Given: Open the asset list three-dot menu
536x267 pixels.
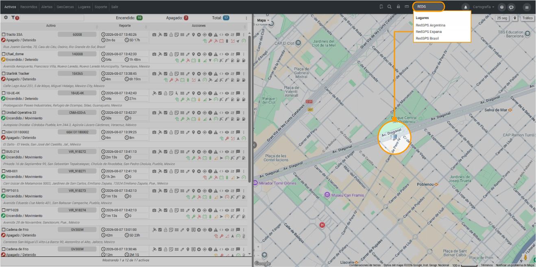Looking at the screenshot, I should click(x=246, y=18).
